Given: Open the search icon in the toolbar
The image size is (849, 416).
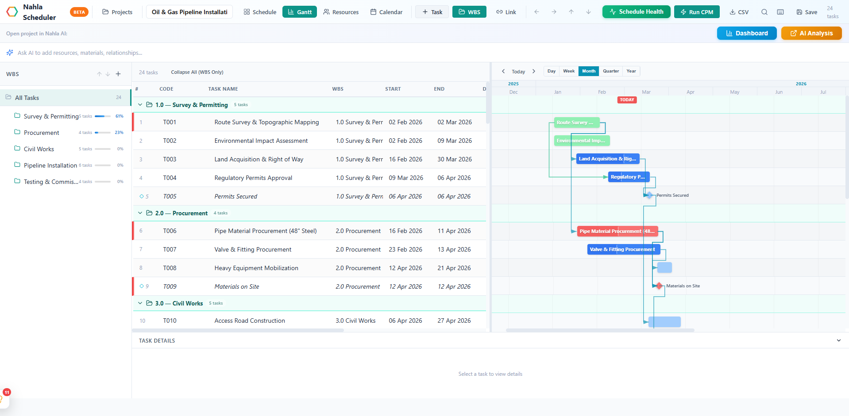Looking at the screenshot, I should (764, 12).
